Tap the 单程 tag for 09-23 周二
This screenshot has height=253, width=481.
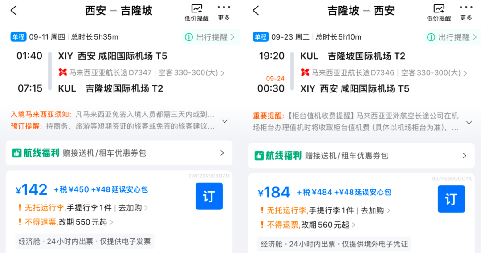261,37
